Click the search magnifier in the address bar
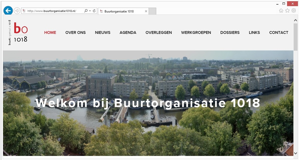Image resolution: width=299 pixels, height=160 pixels. tap(86, 11)
